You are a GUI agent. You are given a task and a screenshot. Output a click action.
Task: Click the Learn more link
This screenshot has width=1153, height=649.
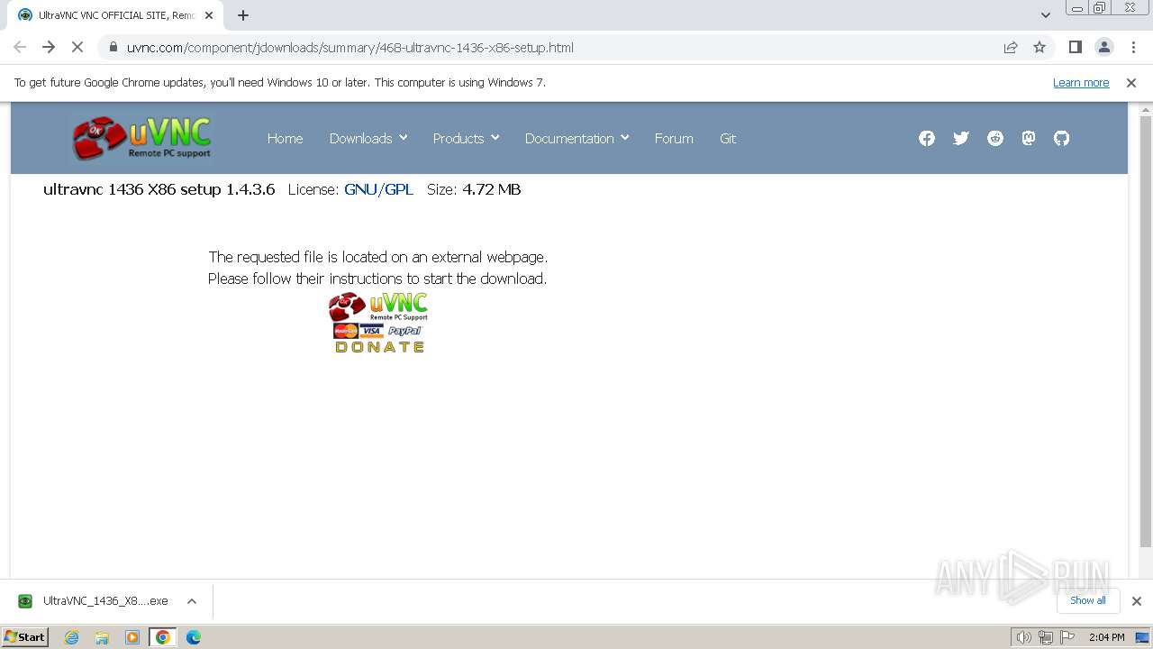tap(1081, 82)
